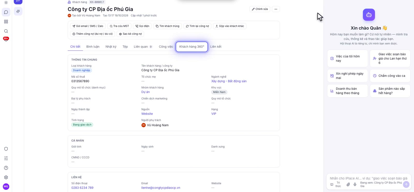
Task: Click the Tri thức knowledge button
Action: point(336,184)
